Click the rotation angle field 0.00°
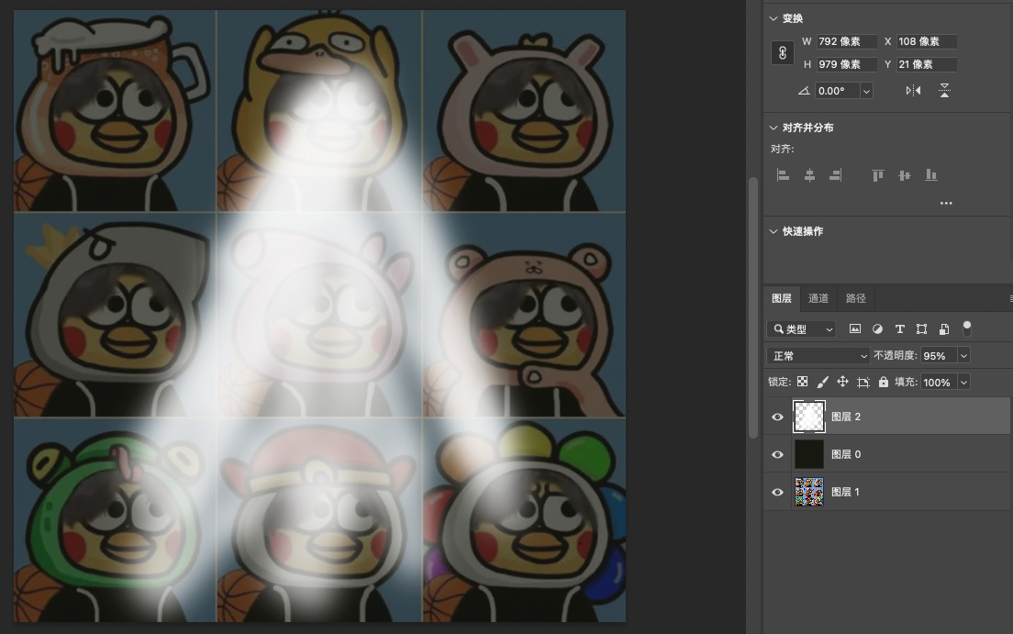The image size is (1013, 634). click(x=838, y=91)
